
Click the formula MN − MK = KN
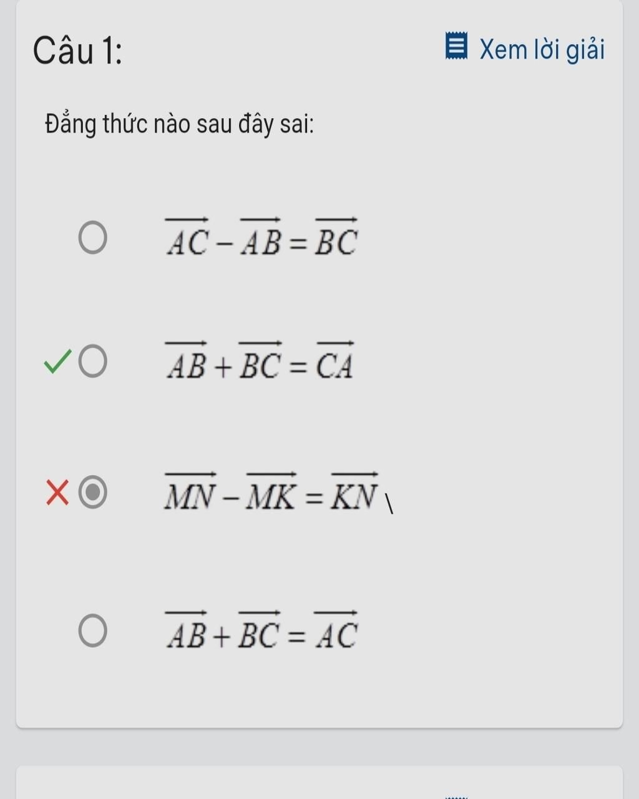pos(272,492)
